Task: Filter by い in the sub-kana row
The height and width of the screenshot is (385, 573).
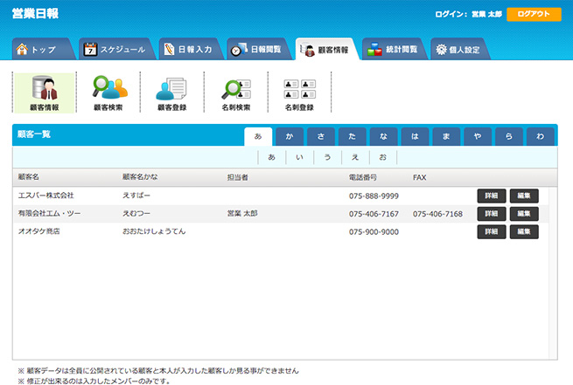Action: pos(300,157)
